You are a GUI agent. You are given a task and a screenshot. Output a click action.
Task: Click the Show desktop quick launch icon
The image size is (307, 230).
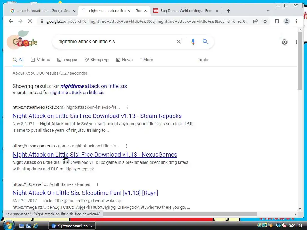coord(22,226)
